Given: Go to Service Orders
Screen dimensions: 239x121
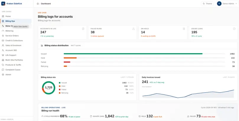Looking at the screenshot, I should (x=16, y=36).
